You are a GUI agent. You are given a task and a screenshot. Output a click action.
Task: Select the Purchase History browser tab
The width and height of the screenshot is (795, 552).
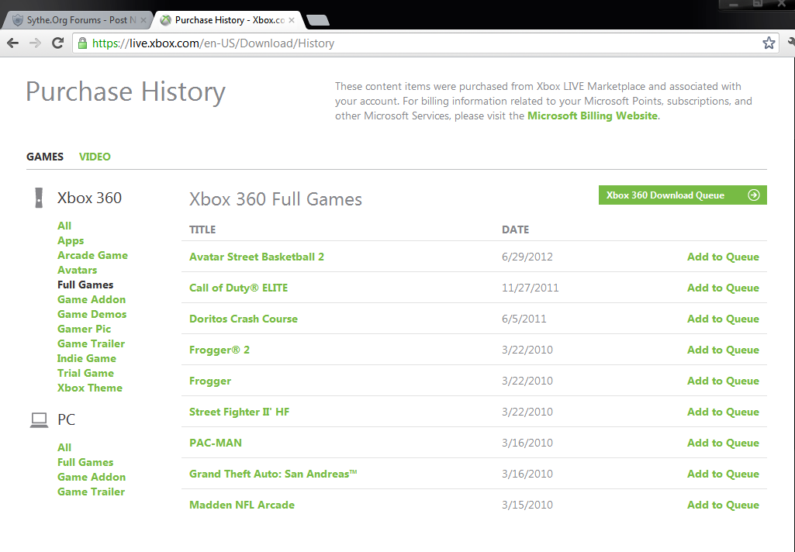click(228, 20)
